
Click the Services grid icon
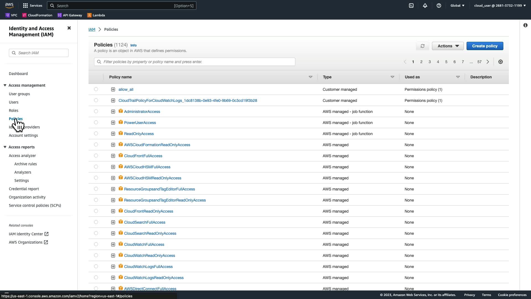click(x=25, y=6)
